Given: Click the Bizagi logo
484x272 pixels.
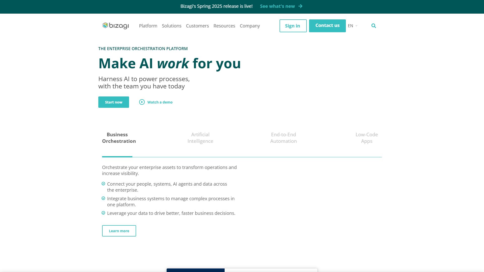Looking at the screenshot, I should 116,26.
